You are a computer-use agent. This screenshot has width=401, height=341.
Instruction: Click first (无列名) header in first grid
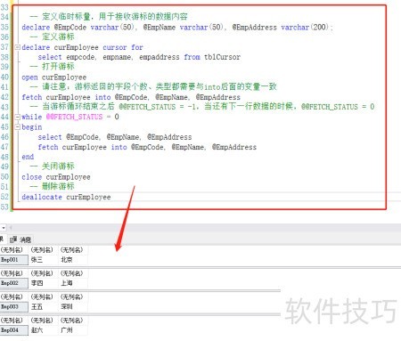point(12,250)
